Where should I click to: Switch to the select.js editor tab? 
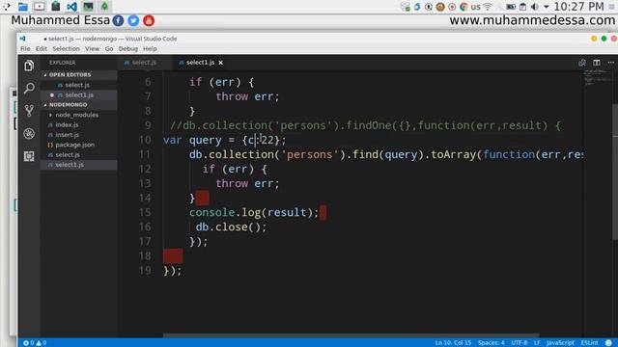click(144, 63)
